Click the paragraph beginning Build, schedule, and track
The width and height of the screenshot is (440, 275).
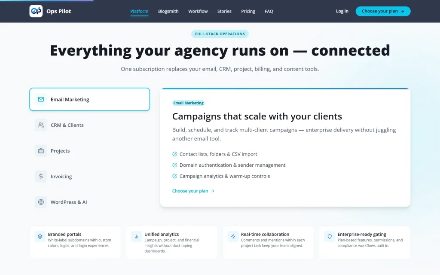click(x=284, y=134)
